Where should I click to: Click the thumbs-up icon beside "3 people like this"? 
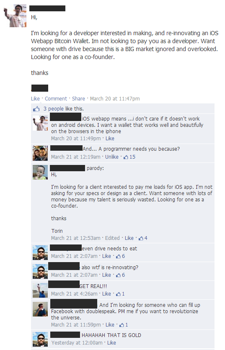click(36, 109)
